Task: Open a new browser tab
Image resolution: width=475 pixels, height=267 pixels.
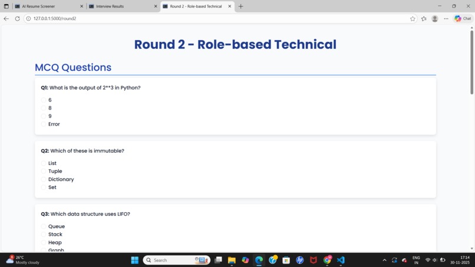Action: click(x=241, y=6)
